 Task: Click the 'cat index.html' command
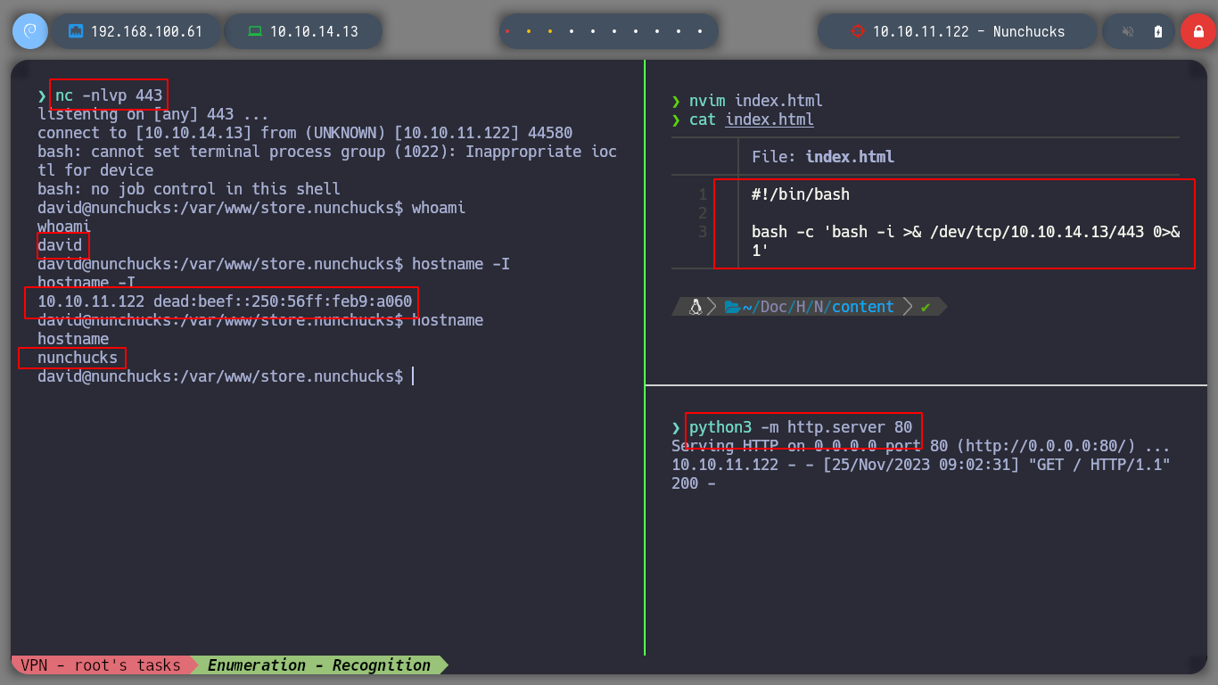752,120
